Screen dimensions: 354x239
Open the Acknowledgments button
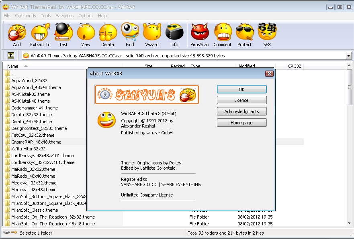point(242,111)
